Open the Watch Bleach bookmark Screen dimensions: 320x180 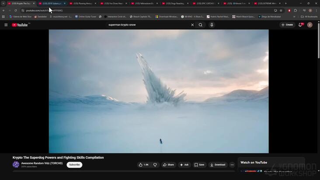tap(243, 17)
